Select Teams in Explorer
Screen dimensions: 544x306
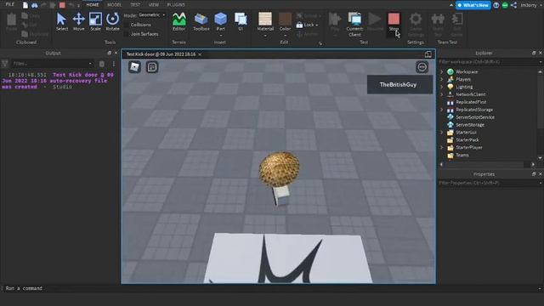pos(462,155)
